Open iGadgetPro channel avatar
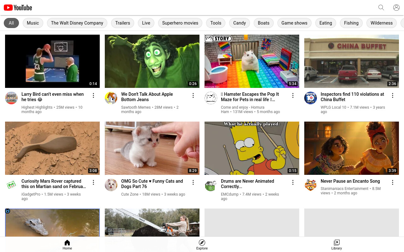Viewport: 404px width, 252px height. coord(11,185)
